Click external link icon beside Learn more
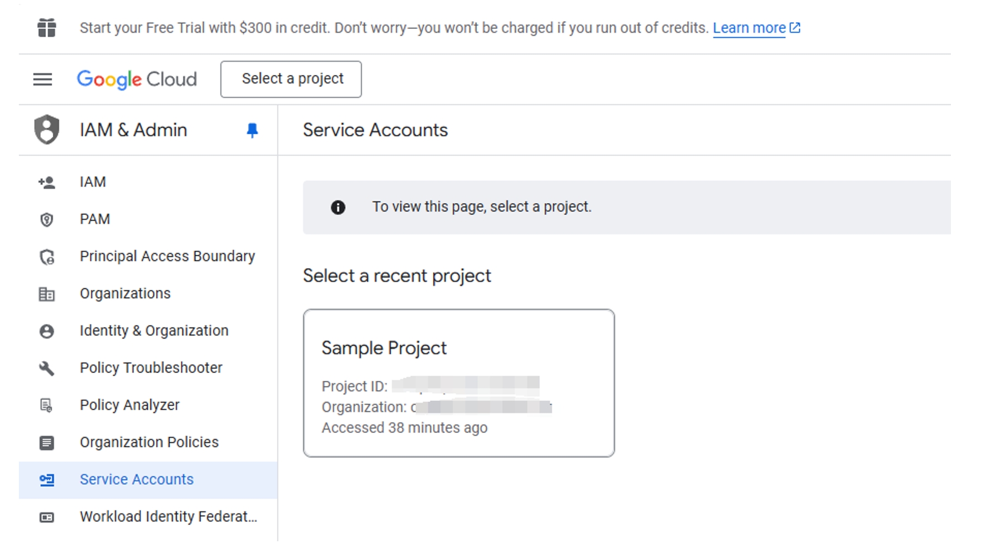Image resolution: width=982 pixels, height=549 pixels. coord(795,28)
